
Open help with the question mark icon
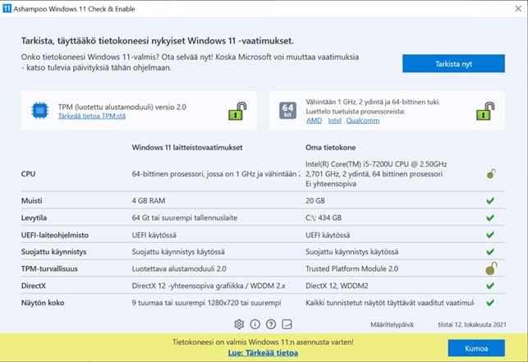click(271, 324)
